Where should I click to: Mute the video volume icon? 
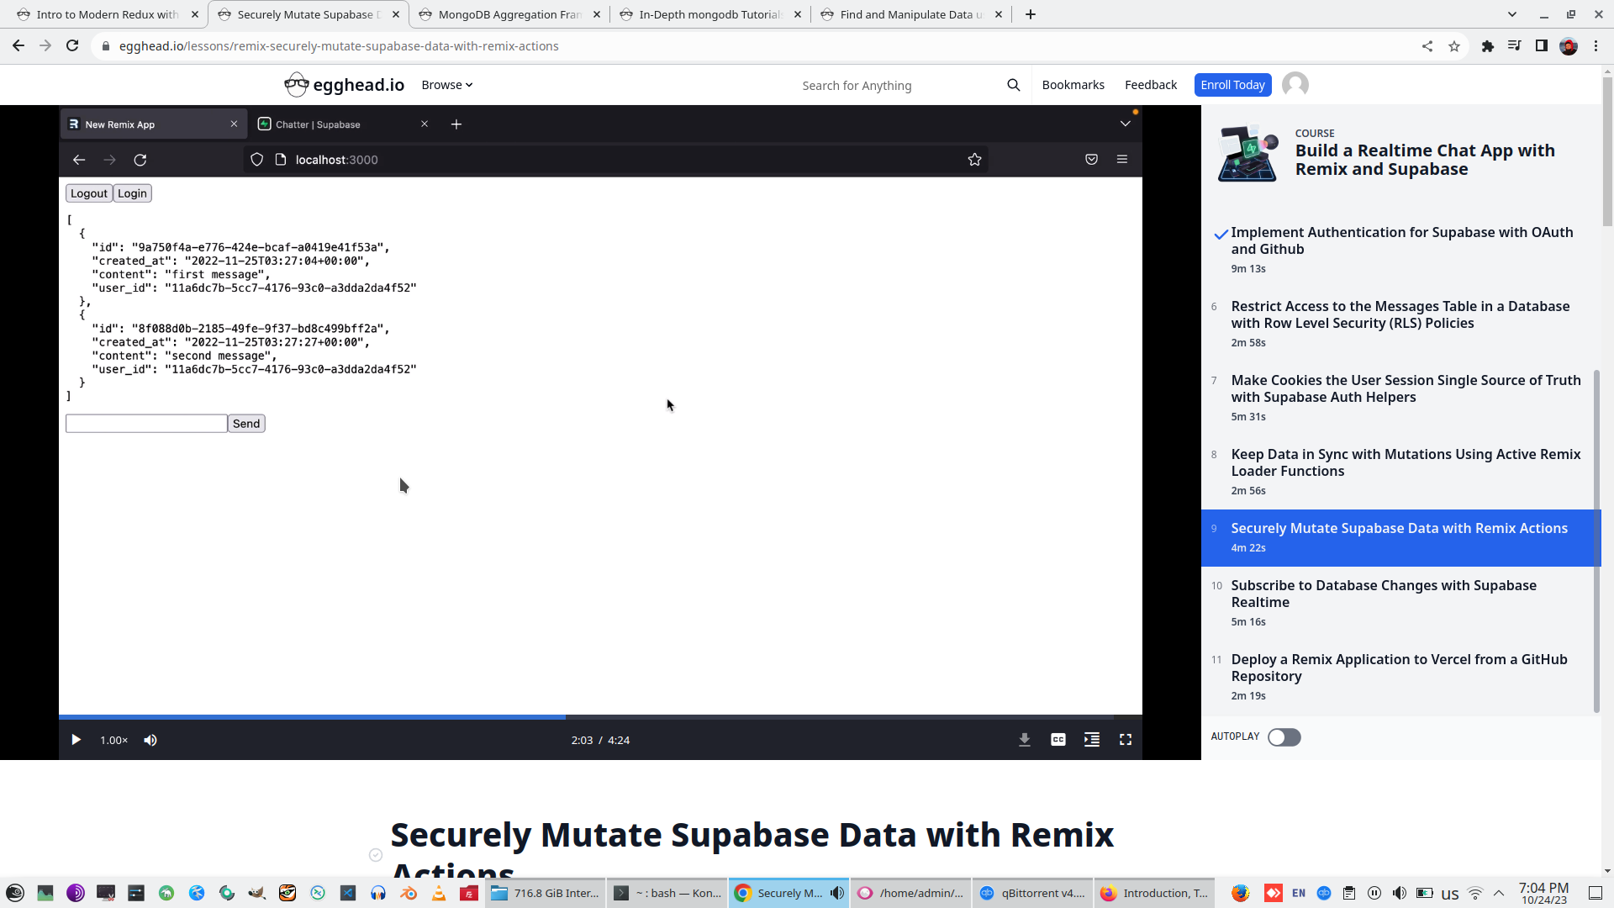150,740
